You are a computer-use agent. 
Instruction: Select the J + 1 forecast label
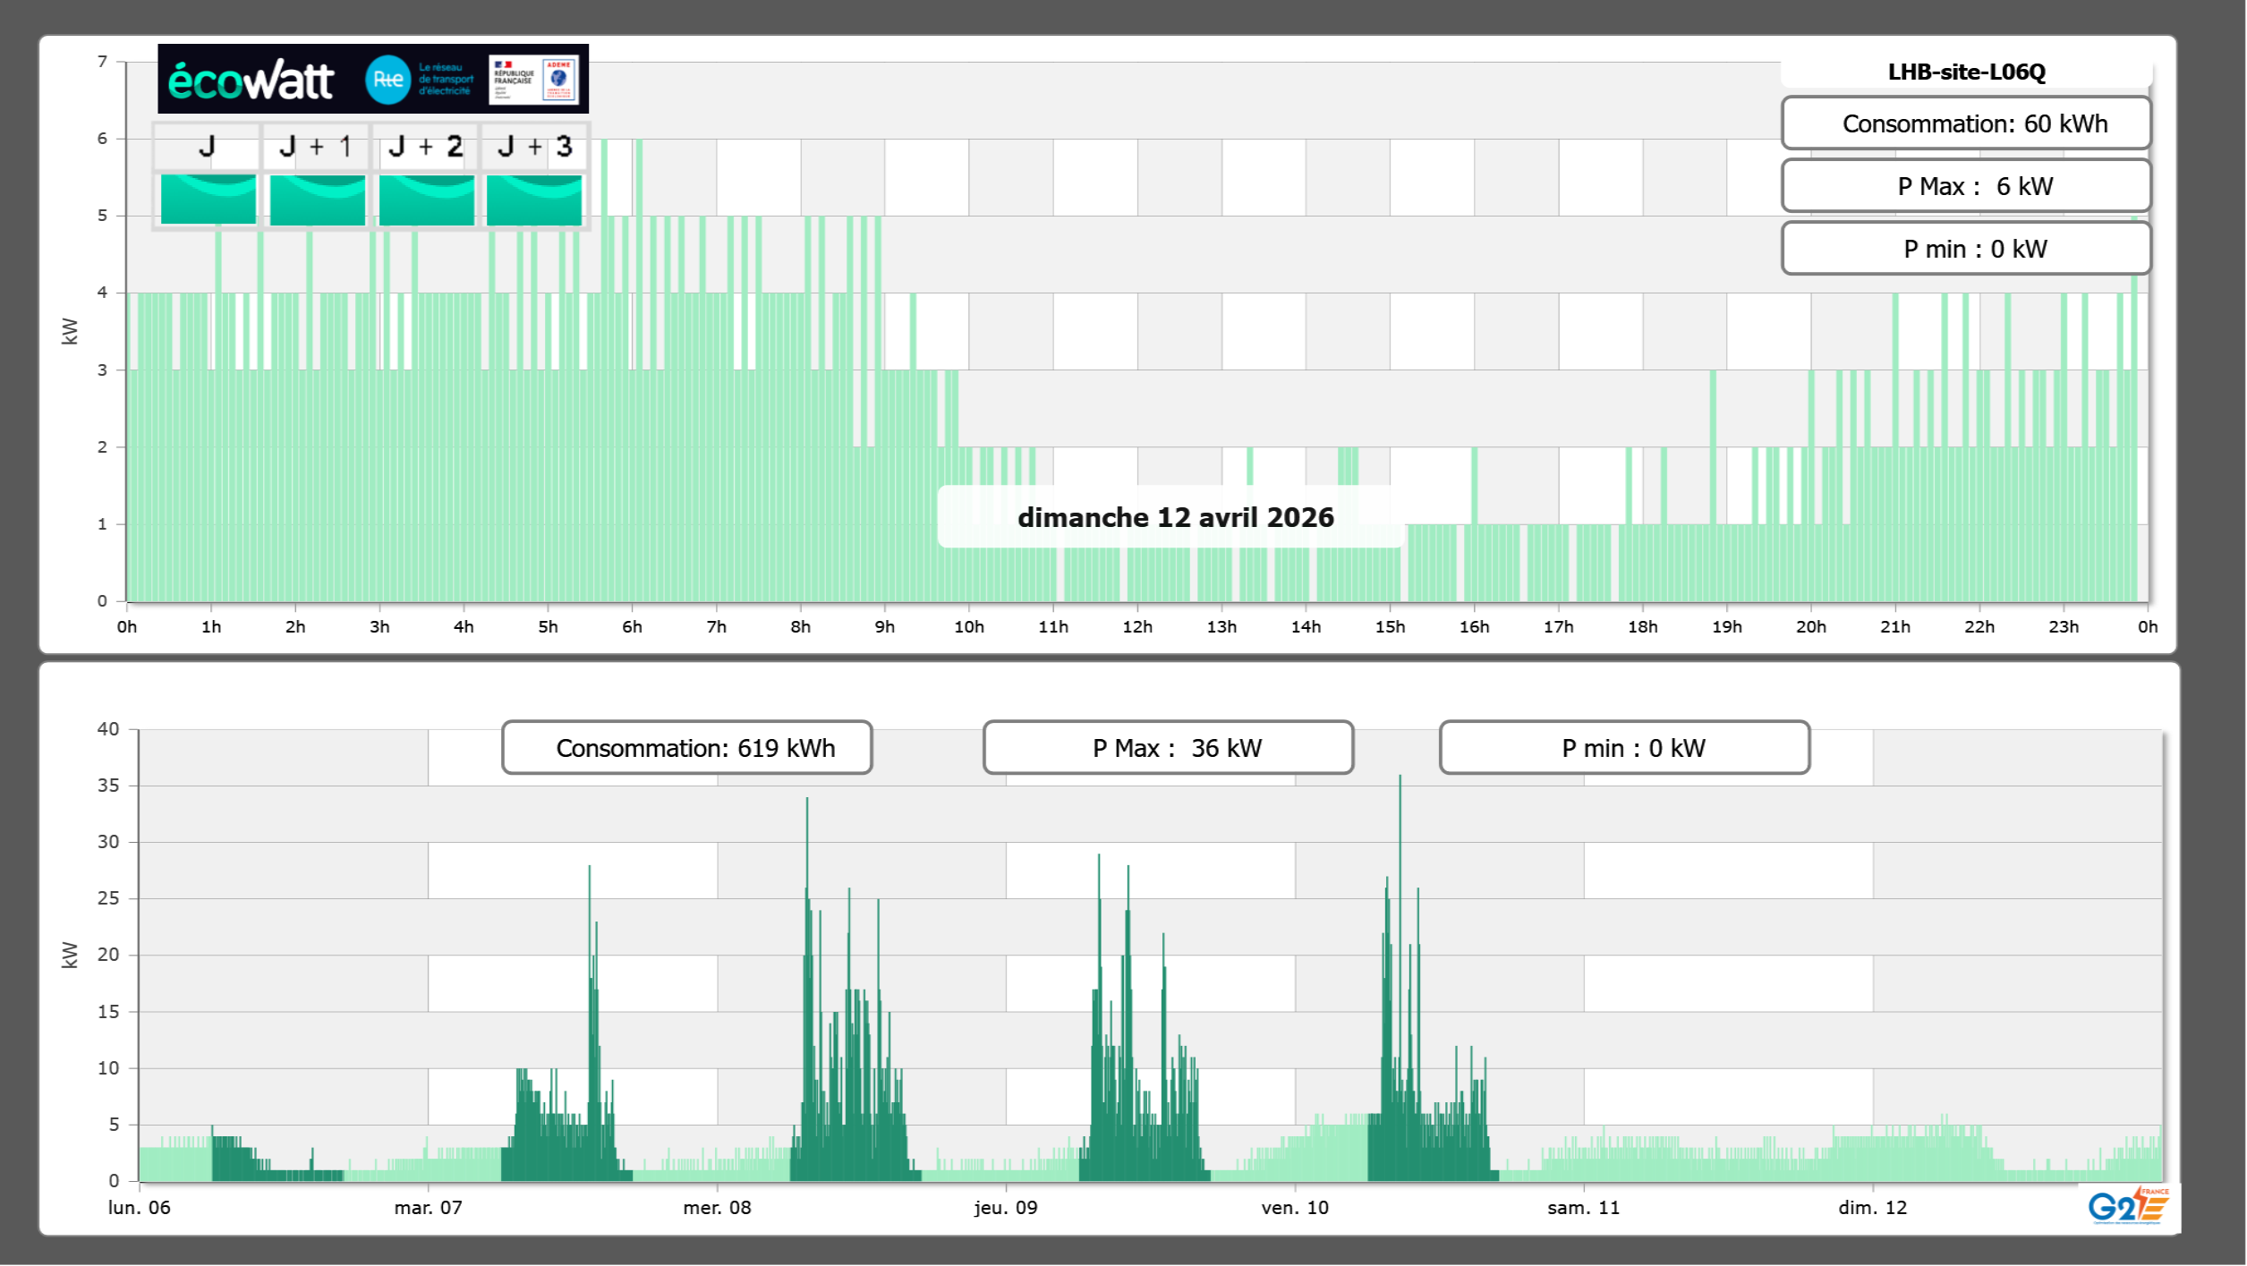(316, 147)
